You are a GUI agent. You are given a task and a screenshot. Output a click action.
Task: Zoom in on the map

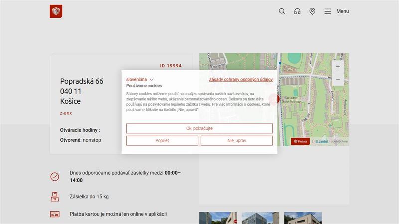coord(338,67)
